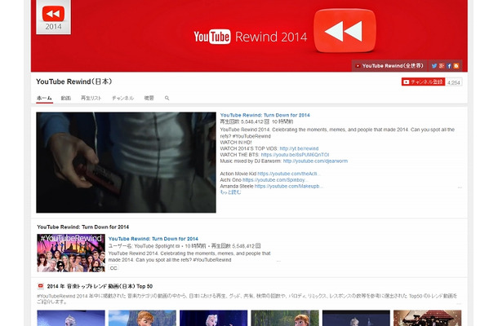Click the YouTube Rewind 2014 channel avatar icon
Image resolution: width=498 pixels, height=326 pixels.
53,17
